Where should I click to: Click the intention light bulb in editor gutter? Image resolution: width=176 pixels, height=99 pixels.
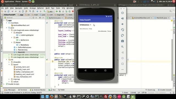tap(53, 61)
